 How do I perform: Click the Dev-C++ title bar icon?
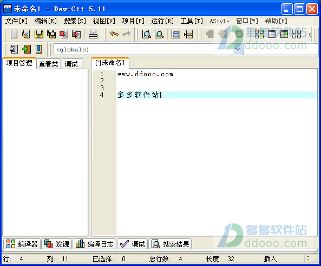tap(8, 9)
